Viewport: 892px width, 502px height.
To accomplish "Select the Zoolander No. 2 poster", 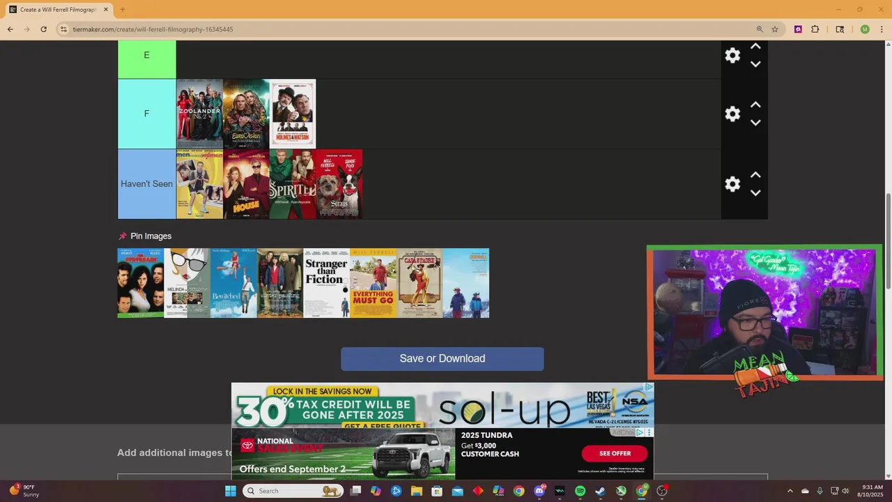I will 199,114.
